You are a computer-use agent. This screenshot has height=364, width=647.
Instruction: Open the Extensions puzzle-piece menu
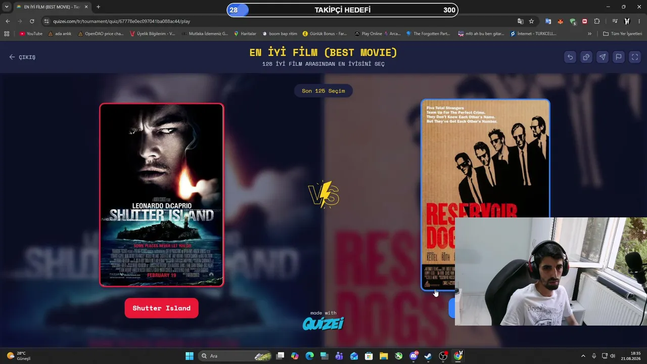pos(597,21)
